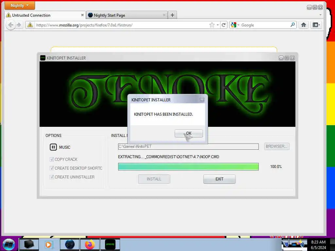
Task: Click the EXTRACTING... NOOP.CMD status text
Action: click(168, 157)
